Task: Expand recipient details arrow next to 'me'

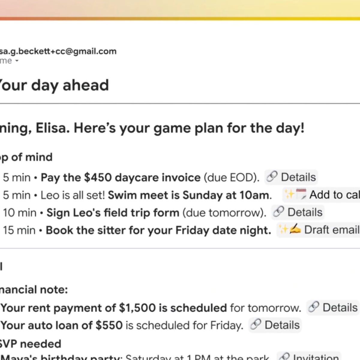Action: (17, 61)
